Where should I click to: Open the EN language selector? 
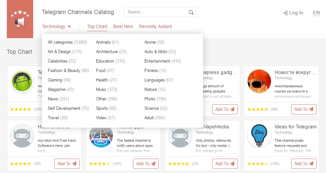coord(316,13)
